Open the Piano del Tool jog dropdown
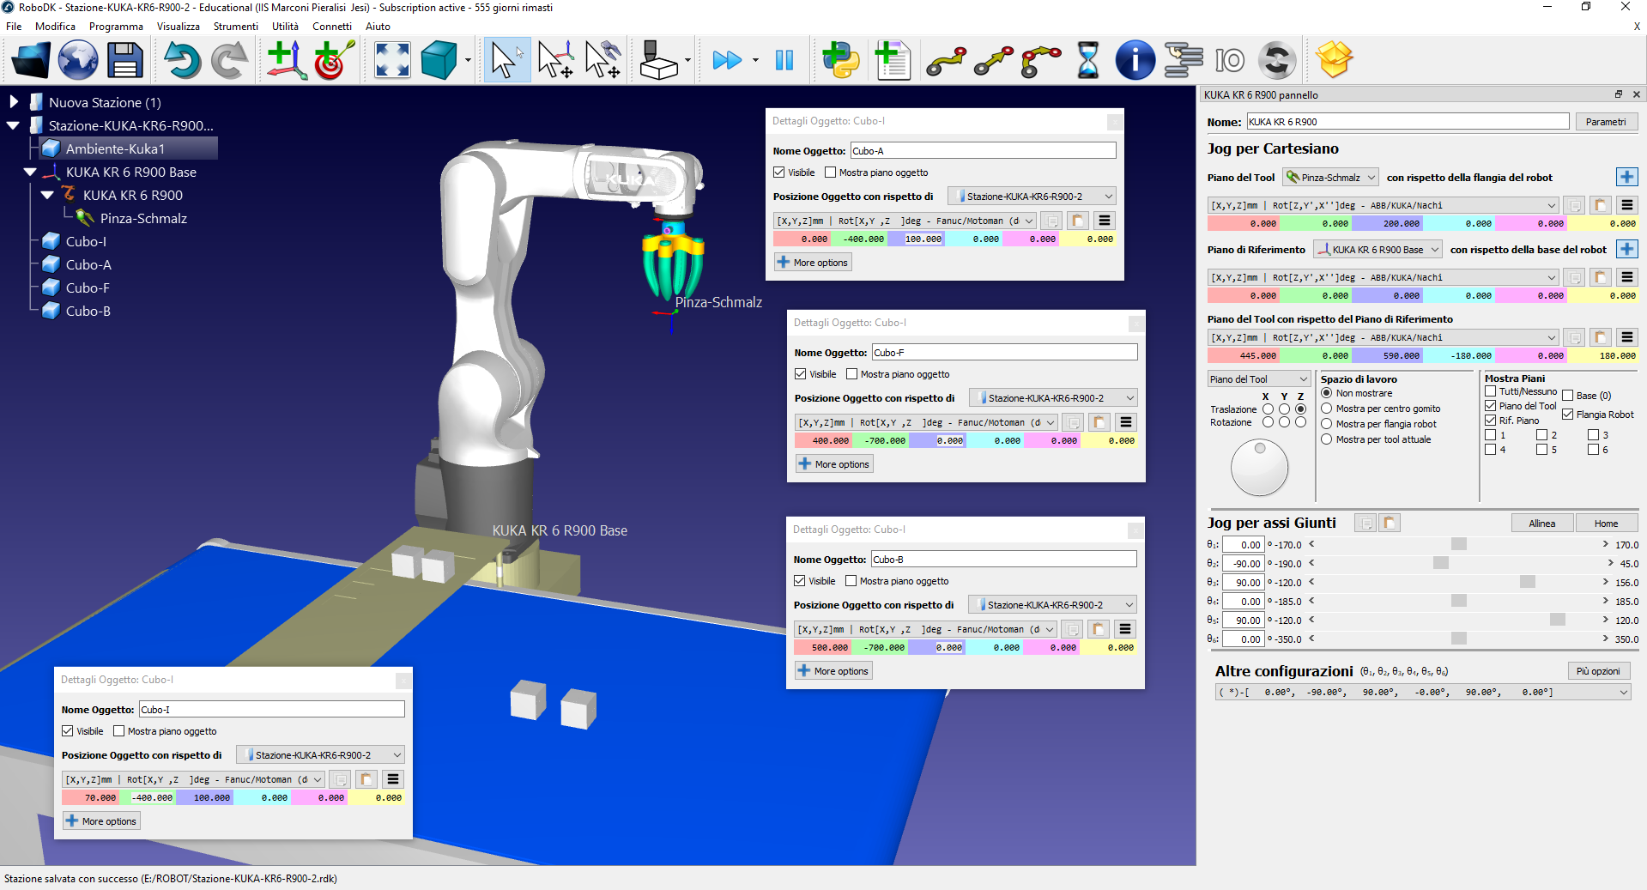1647x890 pixels. [1258, 379]
